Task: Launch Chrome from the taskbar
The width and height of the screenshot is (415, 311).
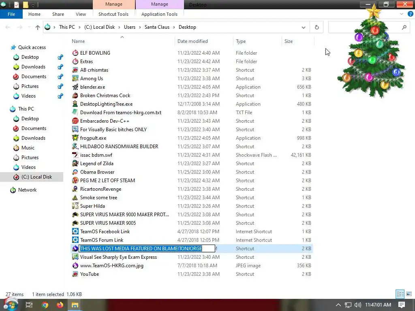Action: 45,305
